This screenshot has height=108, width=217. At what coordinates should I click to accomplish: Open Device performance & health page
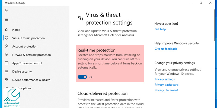click(31, 80)
